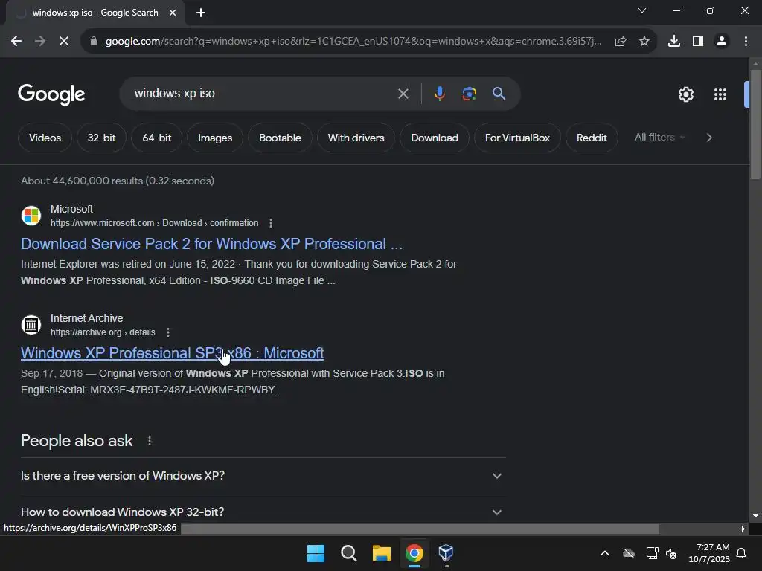Viewport: 762px width, 571px height.
Task: Show more filter chips with right arrow
Action: [709, 138]
